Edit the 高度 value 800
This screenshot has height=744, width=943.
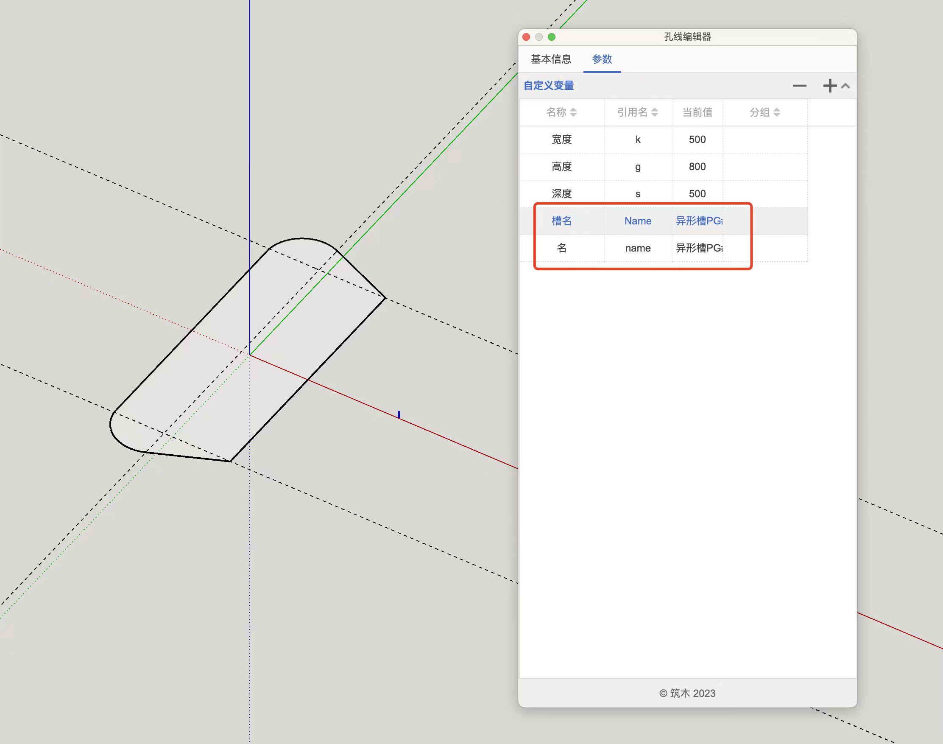click(697, 166)
